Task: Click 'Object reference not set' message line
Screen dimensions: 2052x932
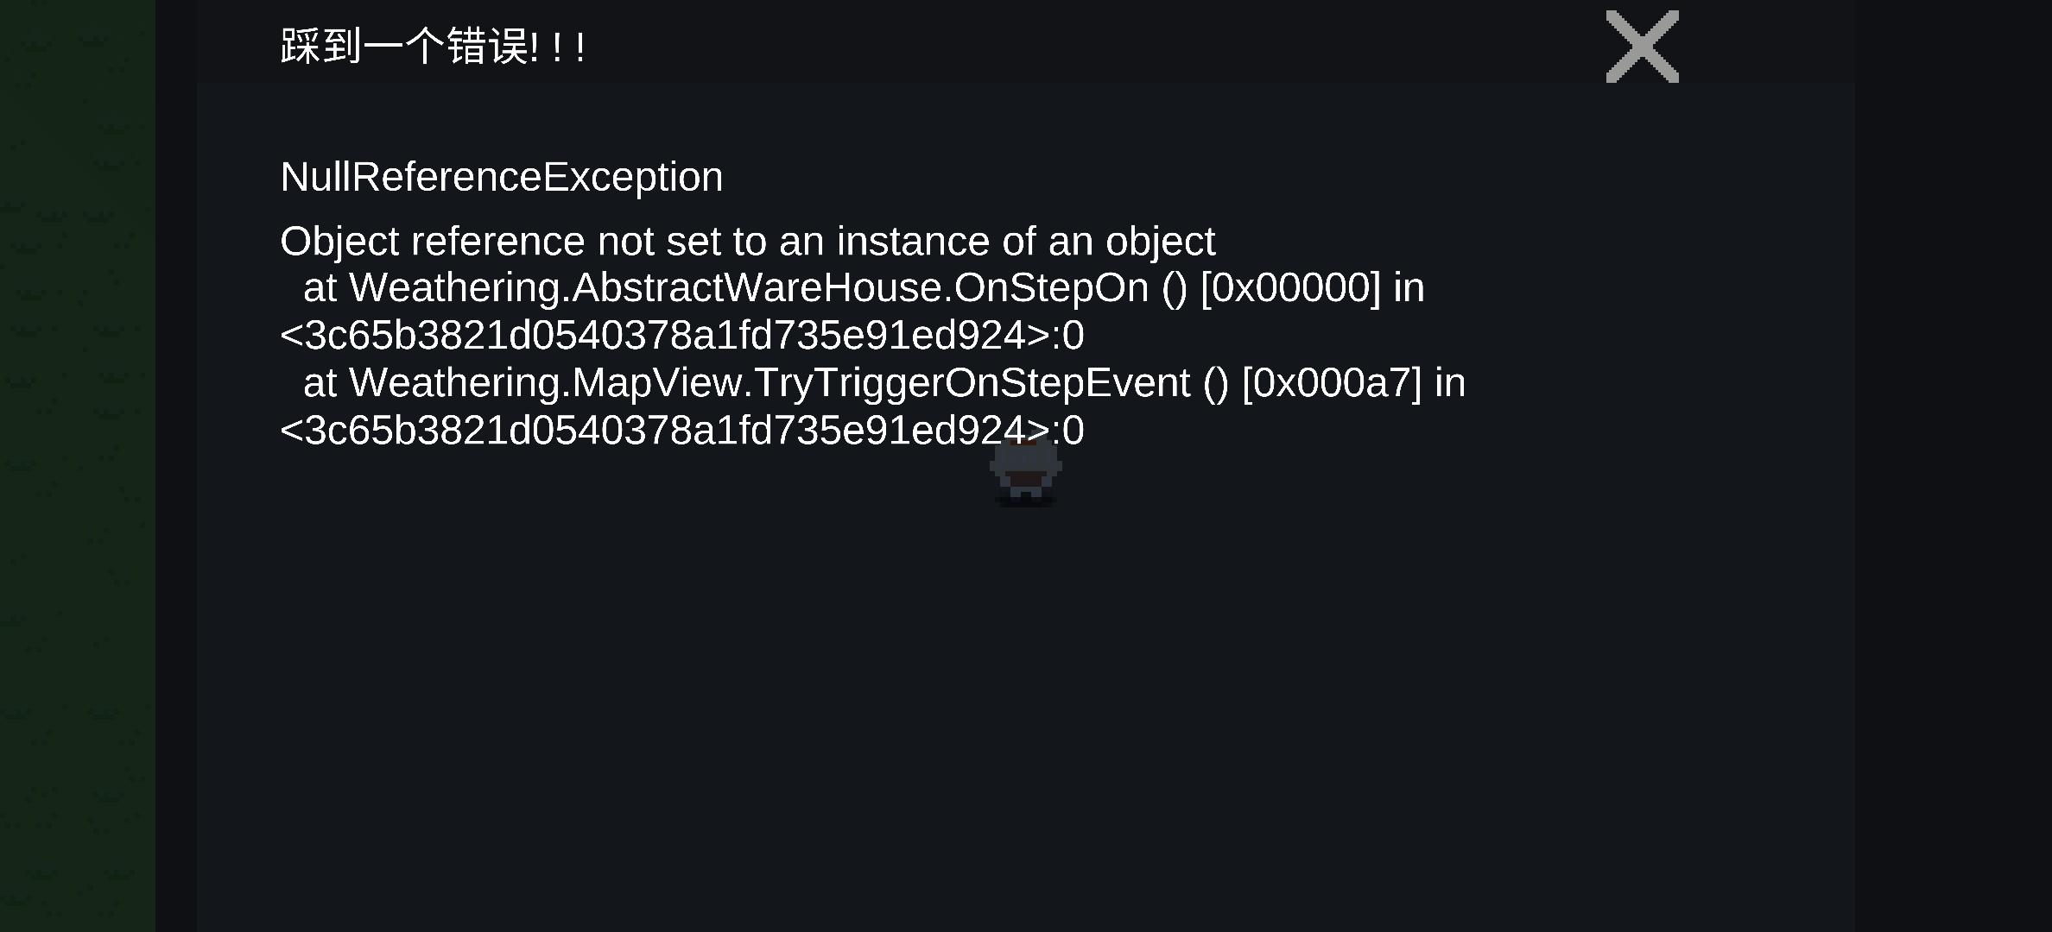Action: tap(747, 241)
